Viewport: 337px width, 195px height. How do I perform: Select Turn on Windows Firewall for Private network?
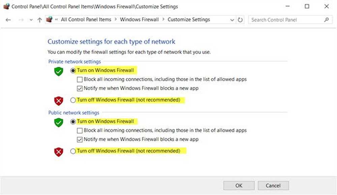73,70
